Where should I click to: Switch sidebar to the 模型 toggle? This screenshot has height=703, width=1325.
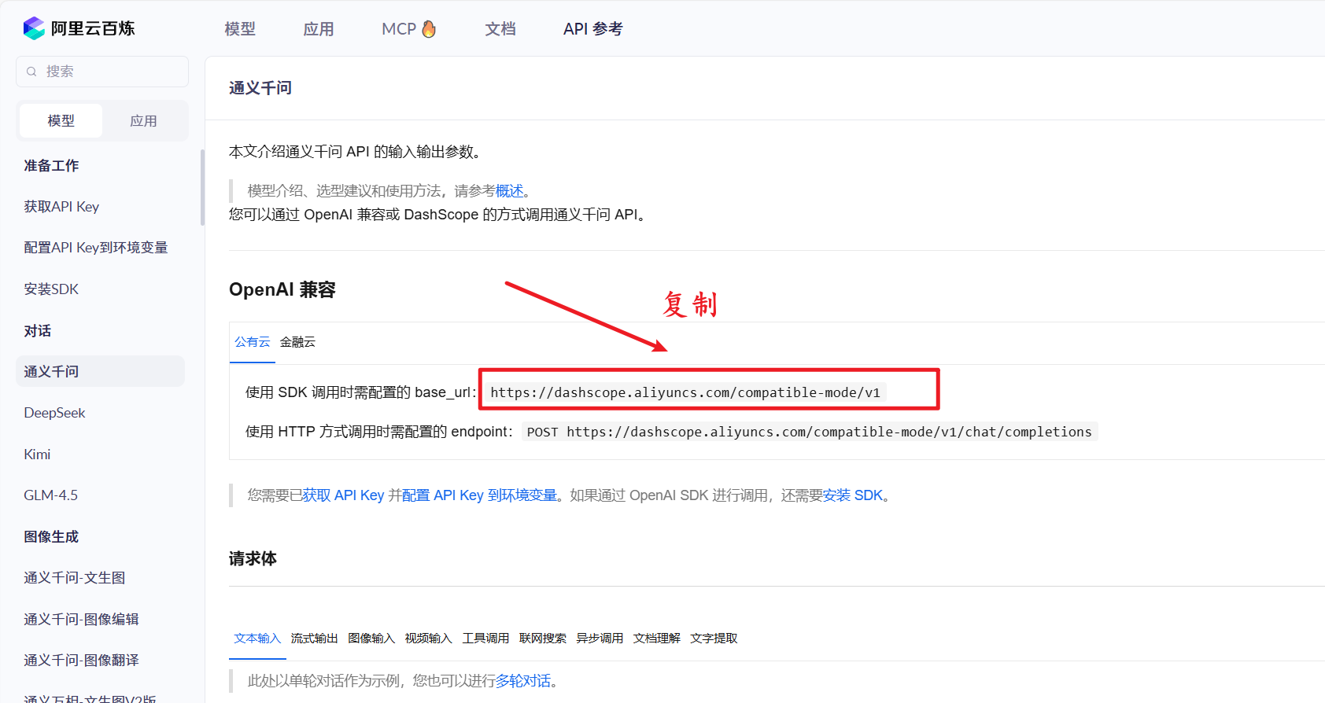(x=61, y=121)
